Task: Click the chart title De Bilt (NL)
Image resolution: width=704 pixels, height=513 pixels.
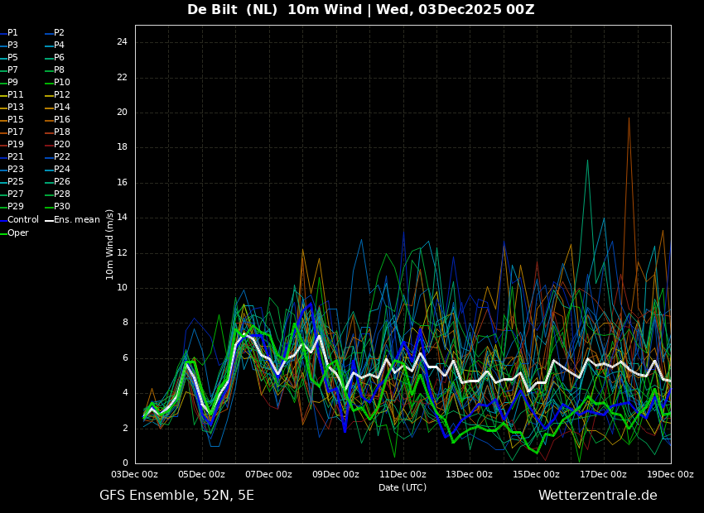Action: coord(232,9)
